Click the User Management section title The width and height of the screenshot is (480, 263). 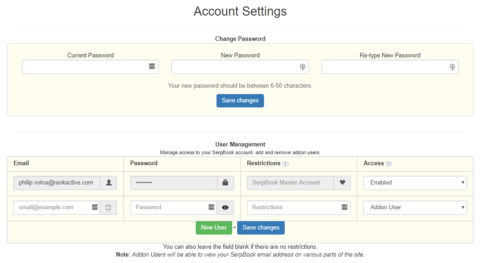240,144
